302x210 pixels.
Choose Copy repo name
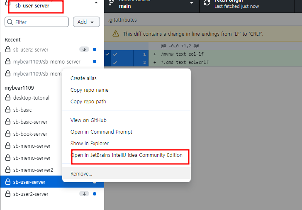point(89,90)
